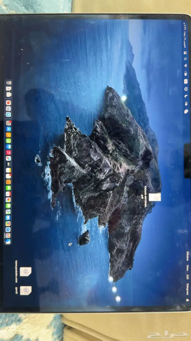Open Apple TV from the Dock

(x=8, y=164)
